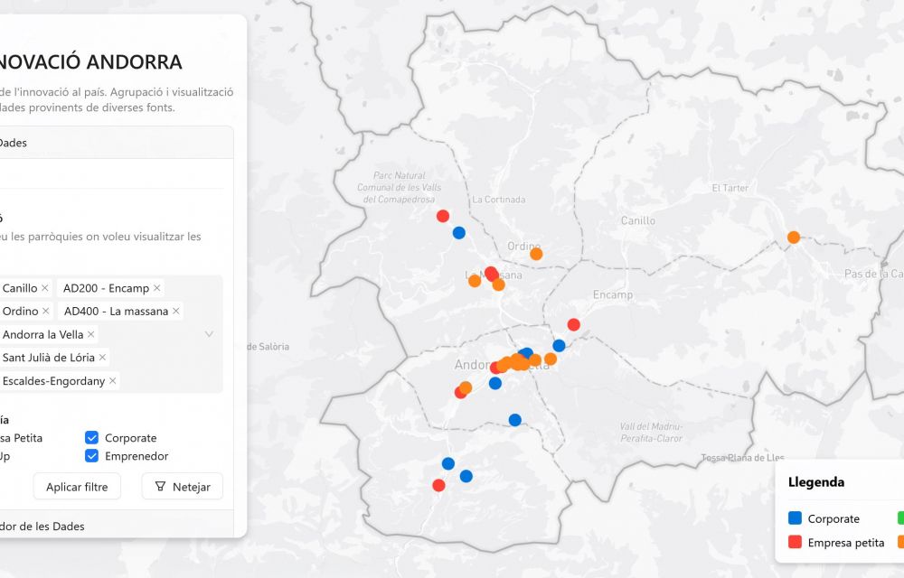Remove the Sant Julià de Lória tag
The image size is (904, 578).
pyautogui.click(x=103, y=358)
